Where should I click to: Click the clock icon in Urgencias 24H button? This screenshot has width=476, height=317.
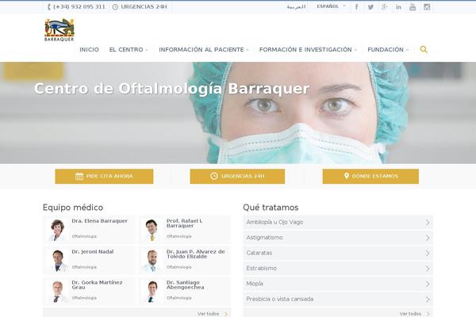coord(214,176)
